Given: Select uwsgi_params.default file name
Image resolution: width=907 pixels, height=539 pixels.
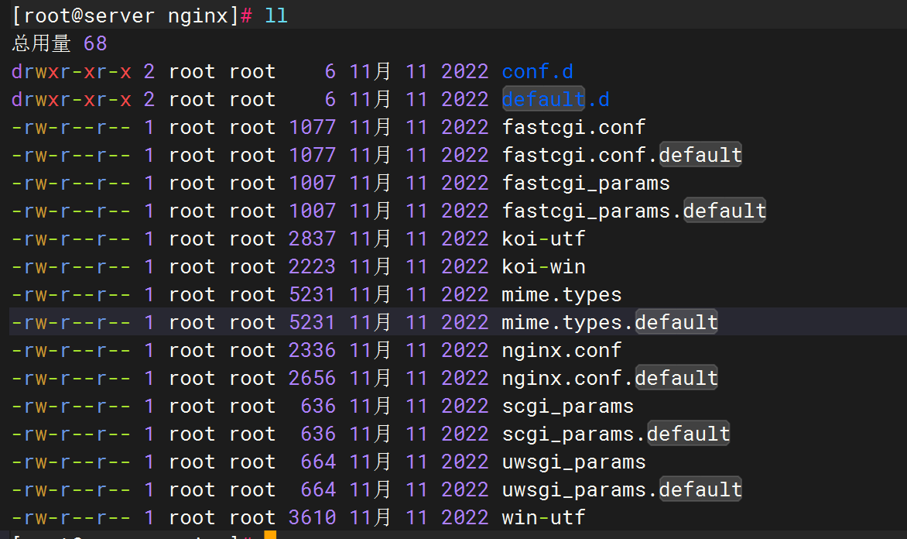Looking at the screenshot, I should (x=622, y=489).
